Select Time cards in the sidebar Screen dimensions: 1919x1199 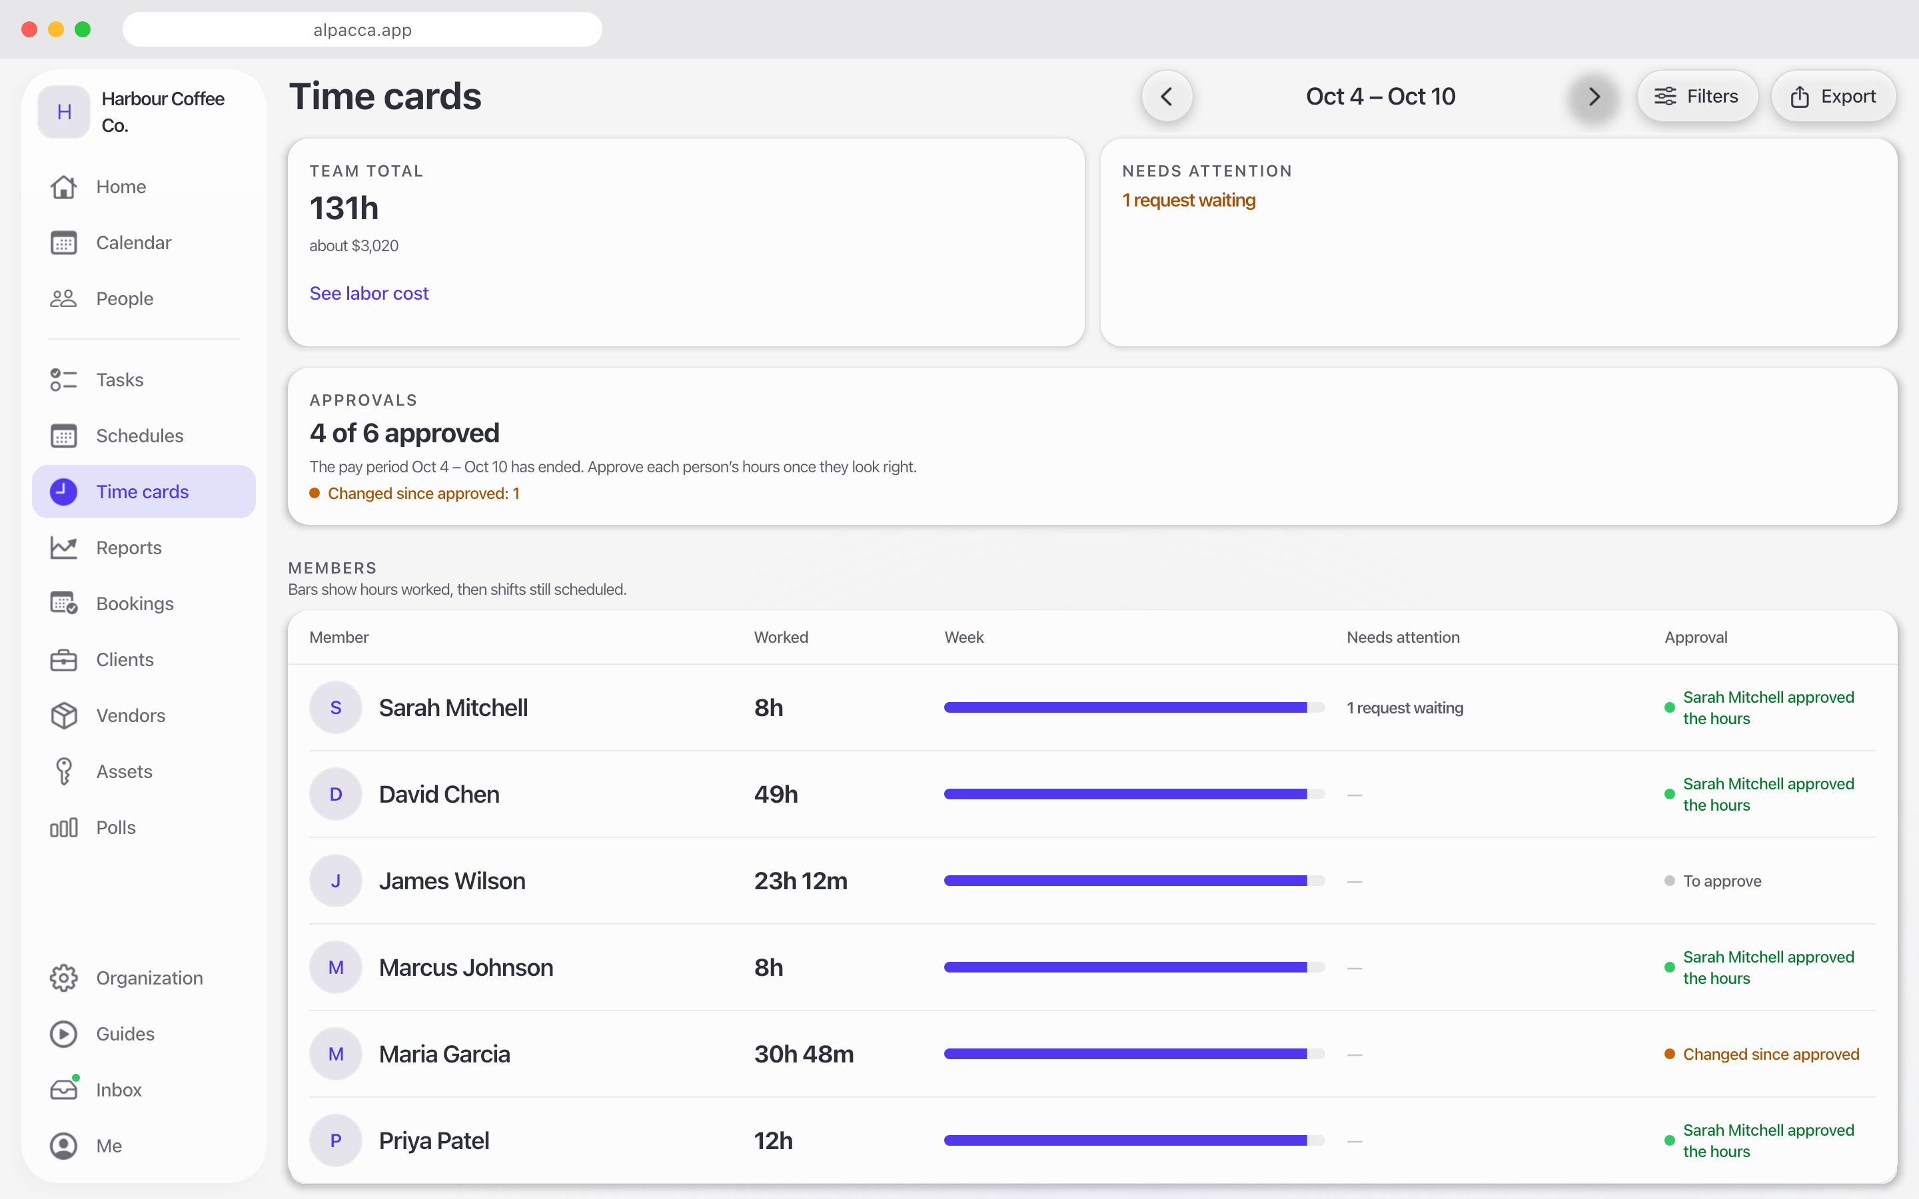[143, 492]
